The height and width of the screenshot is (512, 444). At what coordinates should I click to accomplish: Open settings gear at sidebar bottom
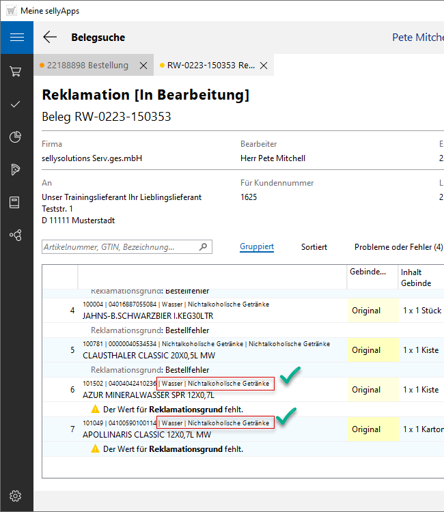[x=16, y=496]
